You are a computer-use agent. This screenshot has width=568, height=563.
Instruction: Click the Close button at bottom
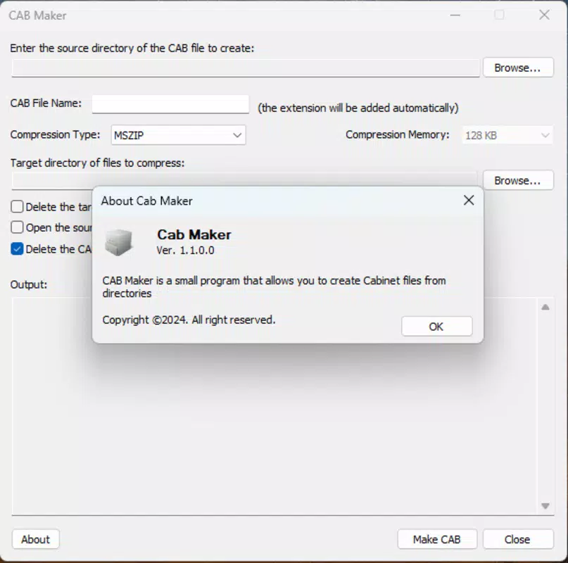(x=518, y=540)
